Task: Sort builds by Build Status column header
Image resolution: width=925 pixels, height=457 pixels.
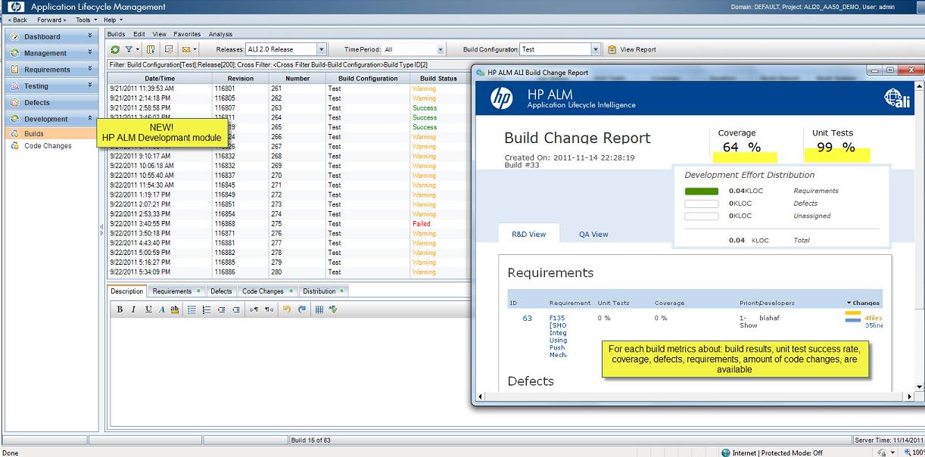Action: point(438,79)
